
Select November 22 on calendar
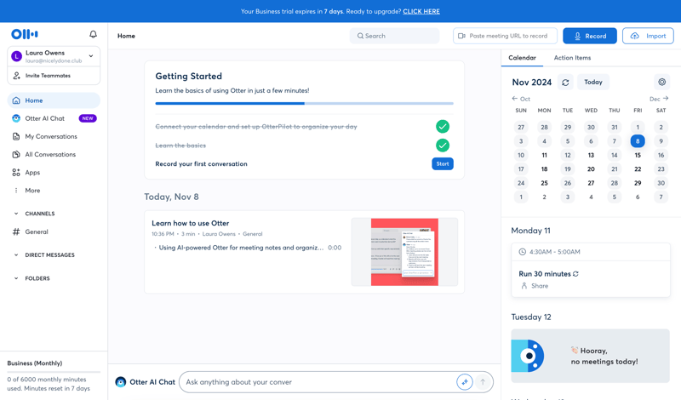(638, 169)
